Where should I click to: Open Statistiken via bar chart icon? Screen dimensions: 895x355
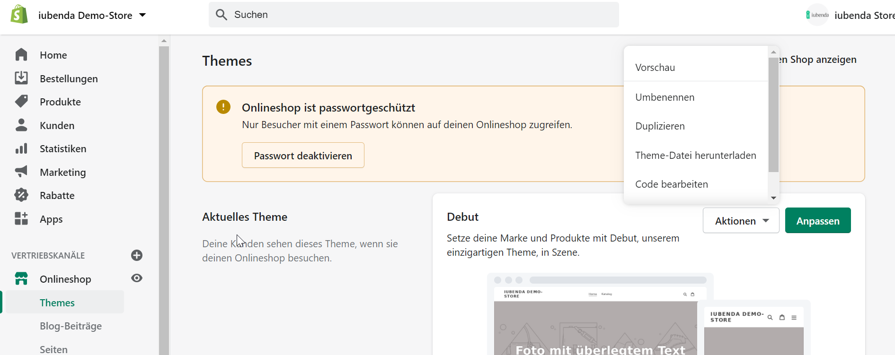point(21,149)
